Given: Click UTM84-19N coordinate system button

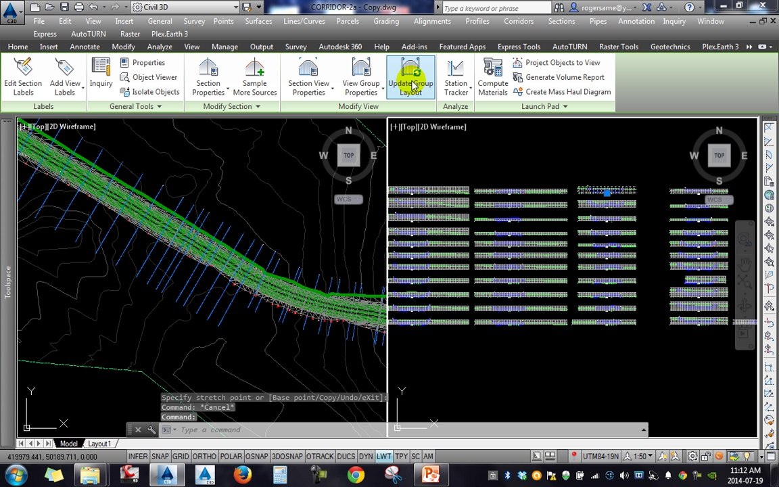Looking at the screenshot, I should [600, 456].
